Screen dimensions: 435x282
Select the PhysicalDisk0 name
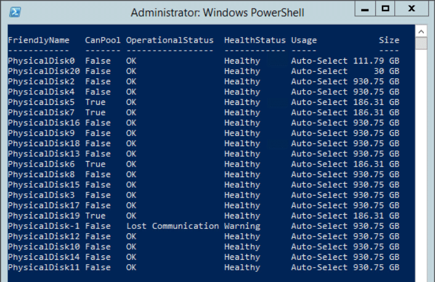[41, 61]
